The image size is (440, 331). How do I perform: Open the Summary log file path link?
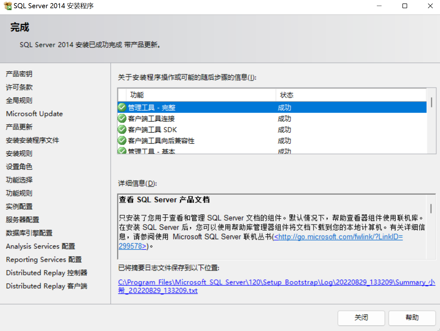click(277, 287)
